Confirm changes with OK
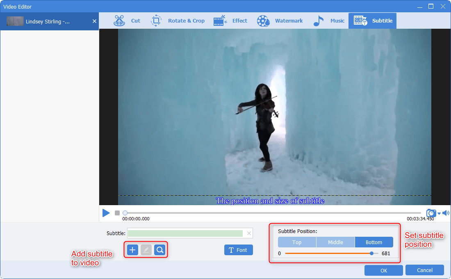This screenshot has width=451, height=279. point(384,270)
